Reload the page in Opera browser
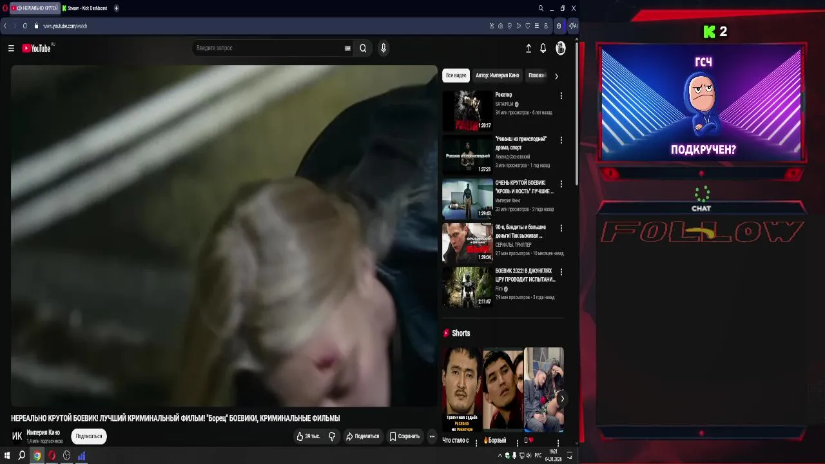The height and width of the screenshot is (464, 825). click(x=24, y=26)
